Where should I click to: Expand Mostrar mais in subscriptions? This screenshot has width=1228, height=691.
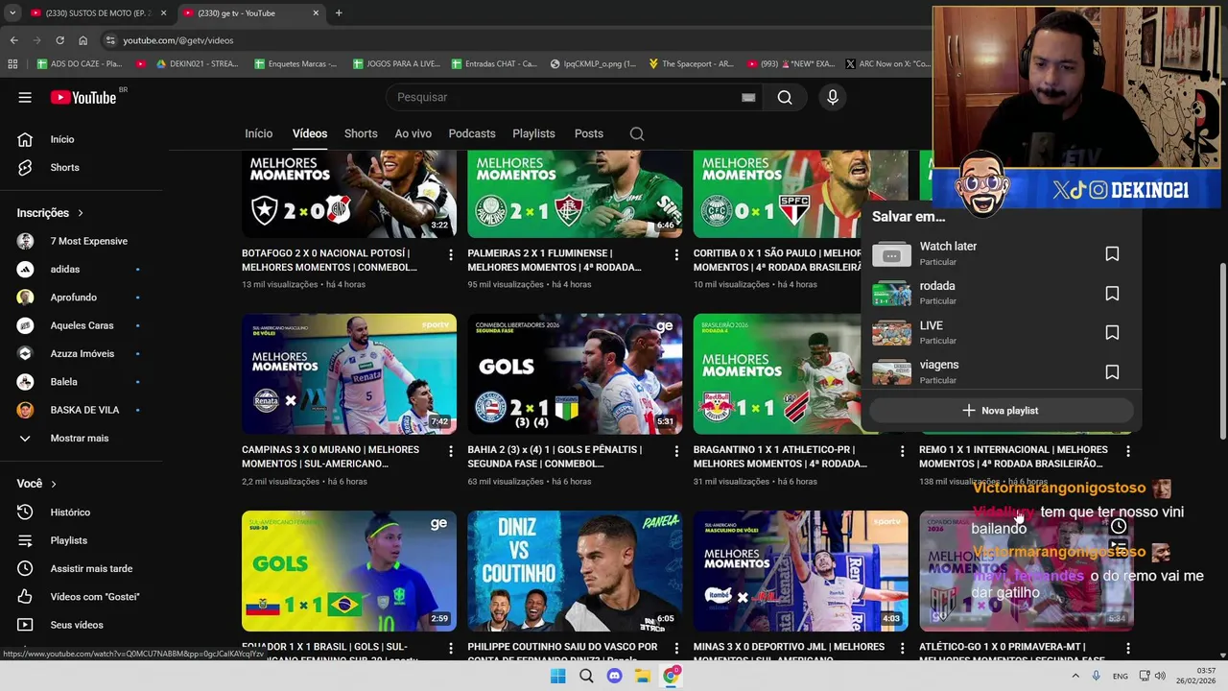pos(82,438)
